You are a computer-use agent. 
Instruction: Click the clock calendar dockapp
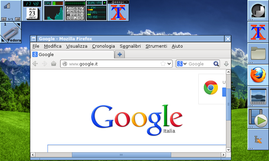[x=32, y=11]
